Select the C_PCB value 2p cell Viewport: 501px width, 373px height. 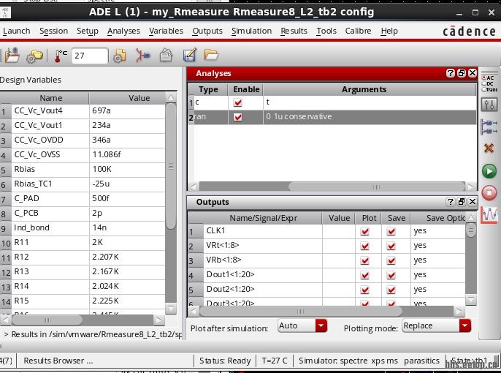tap(127, 213)
